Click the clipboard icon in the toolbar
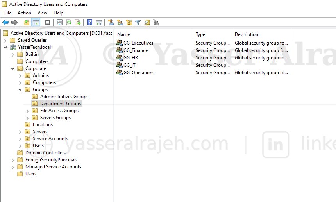This screenshot has height=202, width=336. pyautogui.click(x=48, y=22)
